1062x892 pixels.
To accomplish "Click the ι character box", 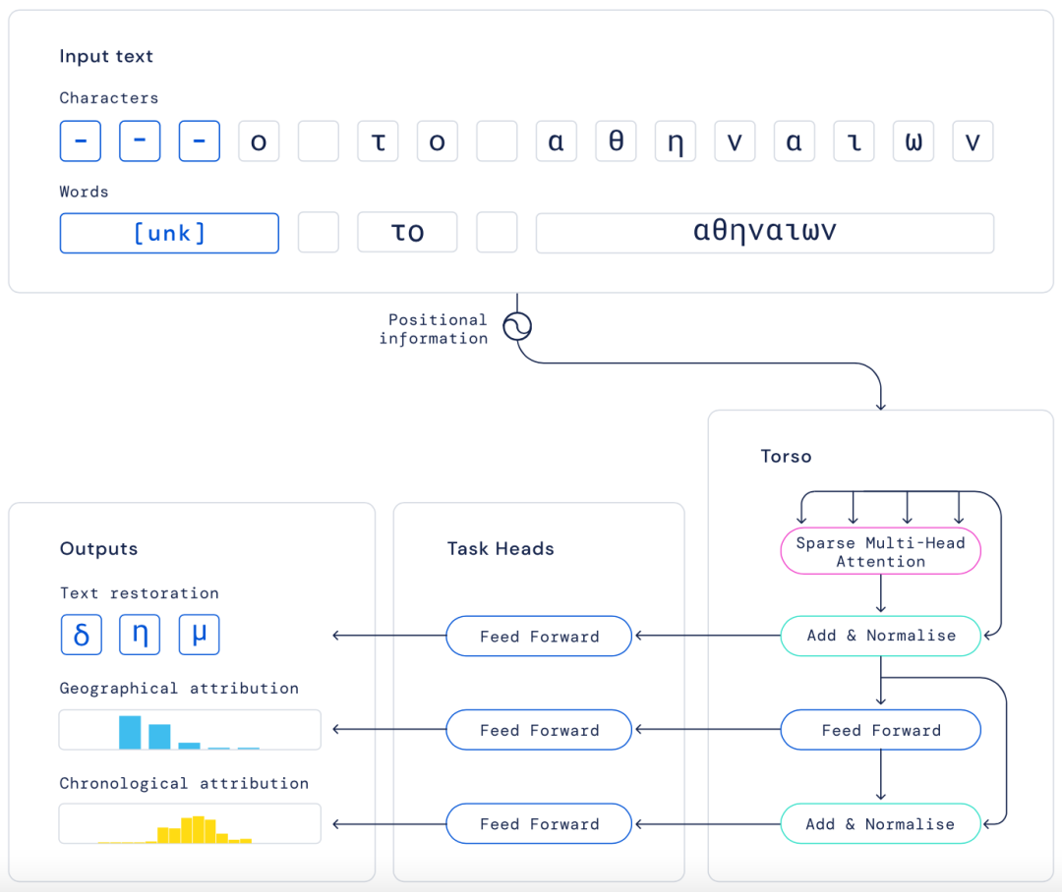I will pos(854,141).
